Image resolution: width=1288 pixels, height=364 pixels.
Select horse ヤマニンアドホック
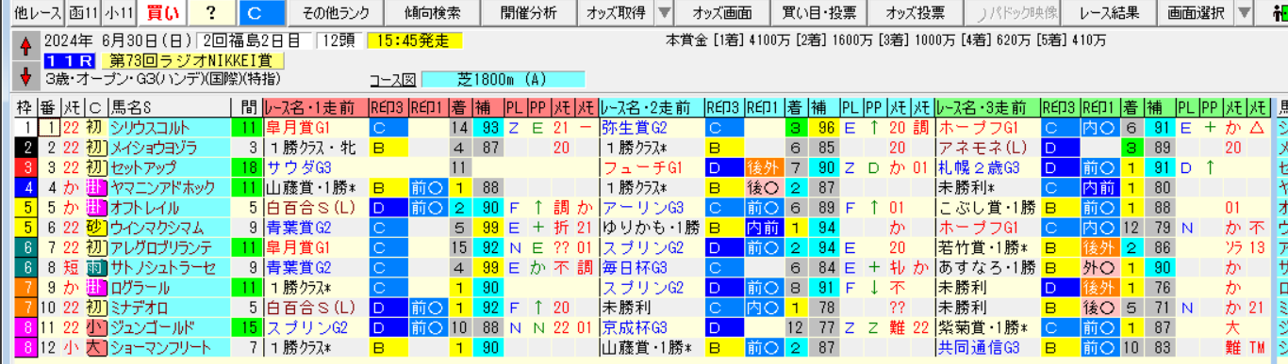click(169, 187)
